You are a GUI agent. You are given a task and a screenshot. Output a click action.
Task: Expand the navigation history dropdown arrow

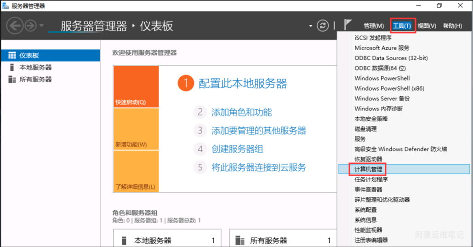(x=41, y=25)
